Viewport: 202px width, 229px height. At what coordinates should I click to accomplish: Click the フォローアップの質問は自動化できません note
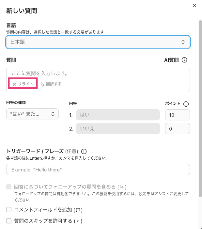[x=101, y=197]
